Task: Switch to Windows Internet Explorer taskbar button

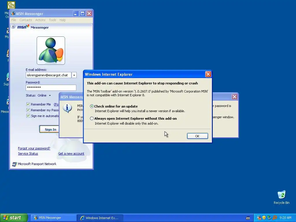Action: (100, 218)
